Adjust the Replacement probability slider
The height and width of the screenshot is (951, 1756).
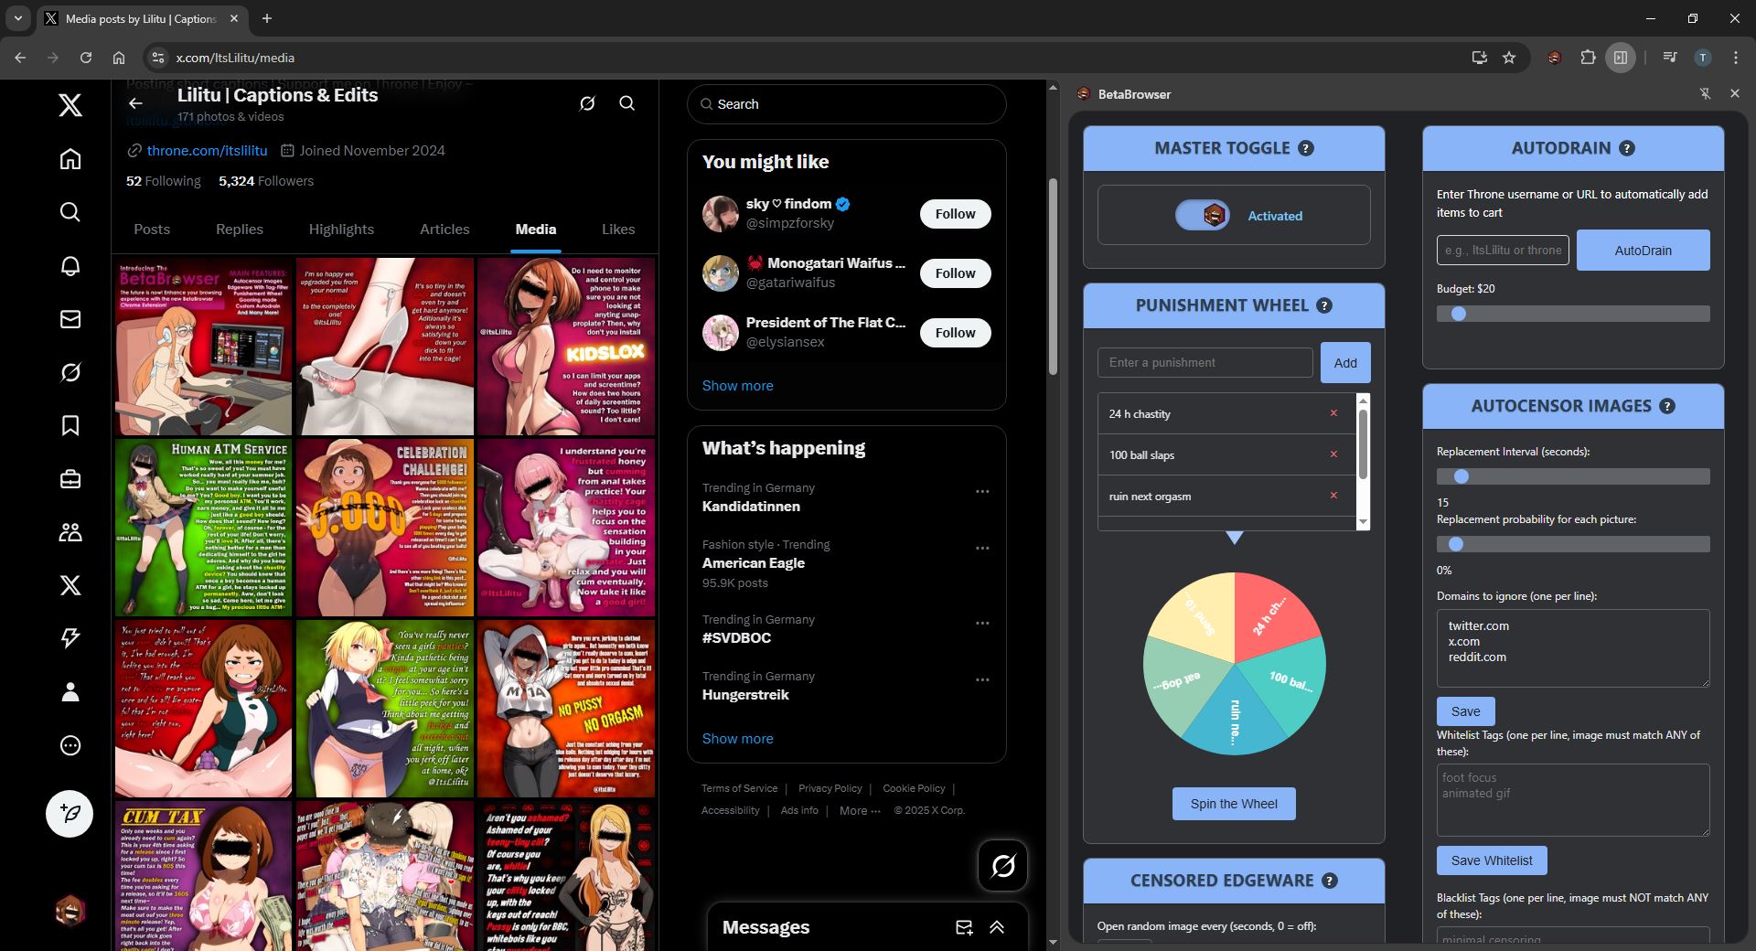1572,544
